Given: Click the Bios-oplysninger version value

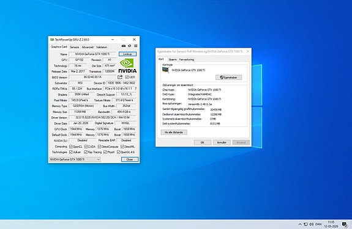Looking at the screenshot, I should point(200,104).
